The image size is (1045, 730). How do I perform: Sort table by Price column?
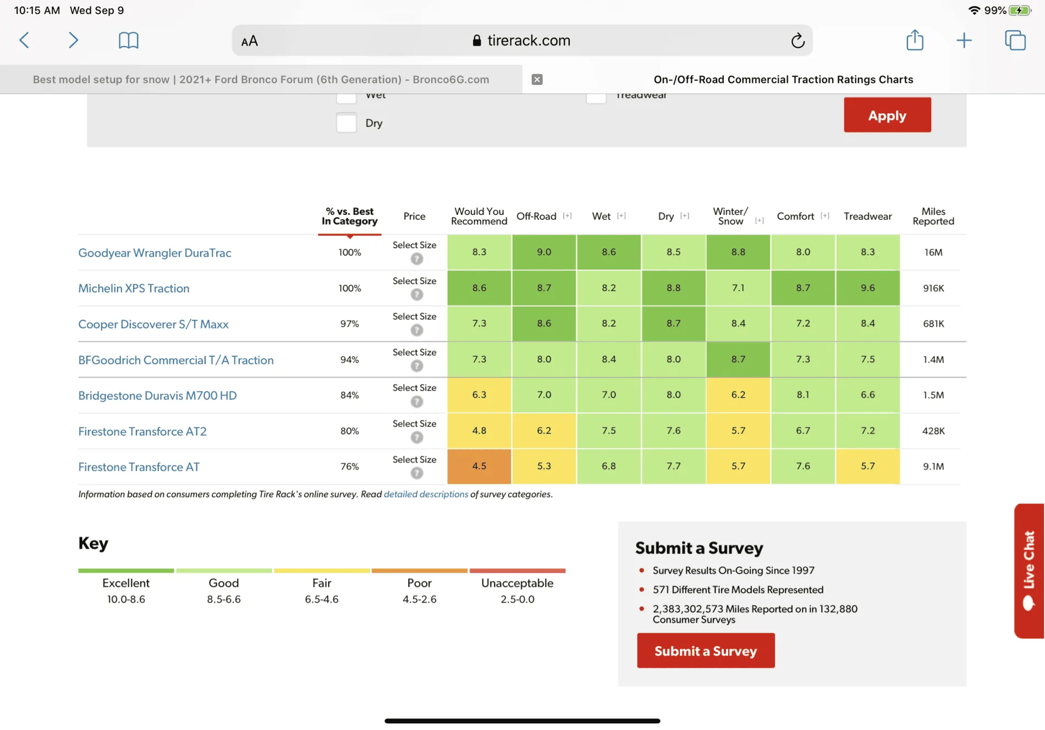point(414,216)
